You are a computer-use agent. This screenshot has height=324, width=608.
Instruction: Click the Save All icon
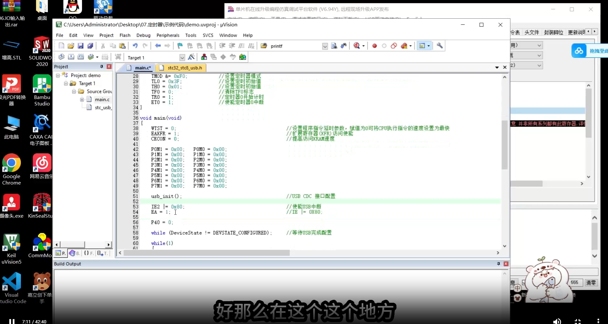[90, 46]
